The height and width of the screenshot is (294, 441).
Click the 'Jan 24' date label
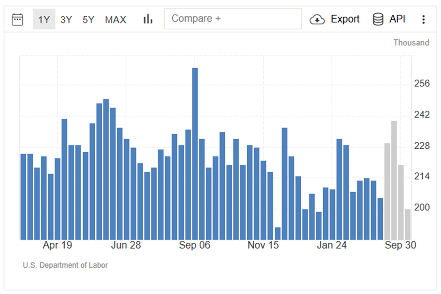332,245
